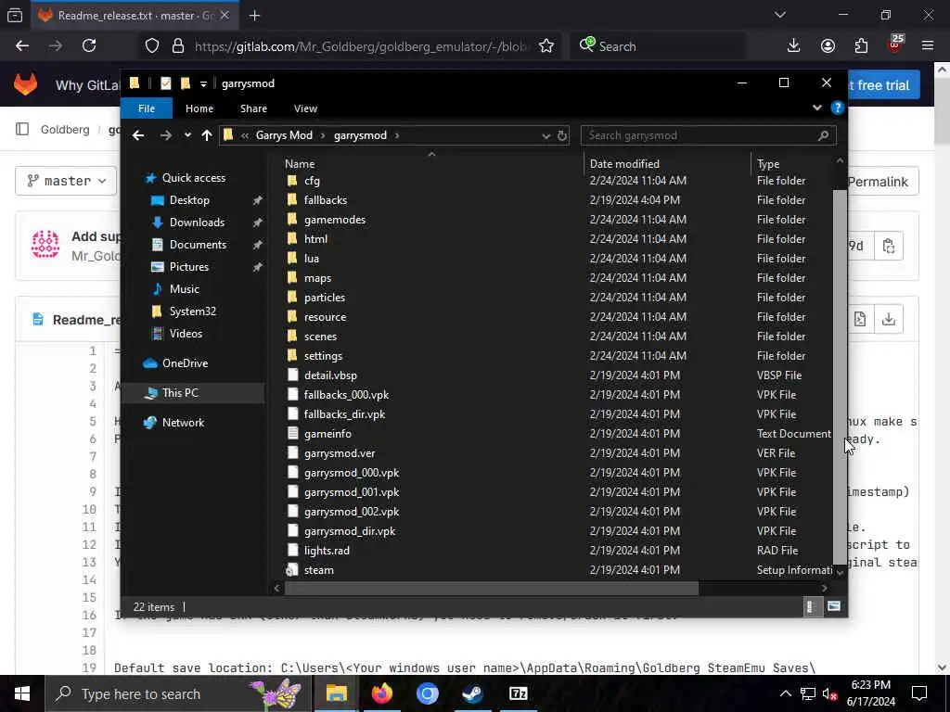Image resolution: width=950 pixels, height=712 pixels.
Task: Open a new Firefox tab
Action: click(254, 15)
